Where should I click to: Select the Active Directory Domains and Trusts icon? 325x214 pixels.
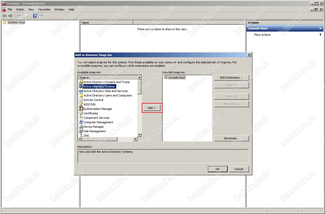point(81,82)
